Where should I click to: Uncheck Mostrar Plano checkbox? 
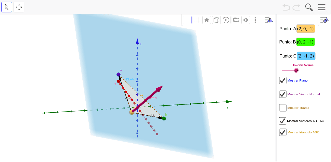(283, 80)
